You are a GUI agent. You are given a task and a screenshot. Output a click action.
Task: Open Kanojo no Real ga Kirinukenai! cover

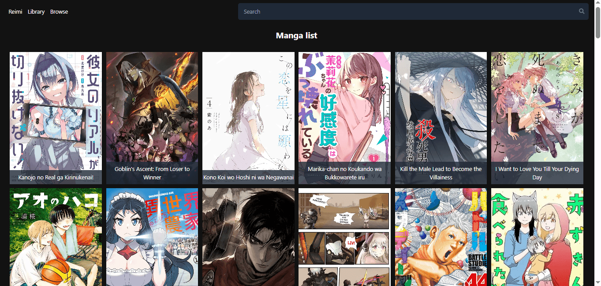(56, 110)
